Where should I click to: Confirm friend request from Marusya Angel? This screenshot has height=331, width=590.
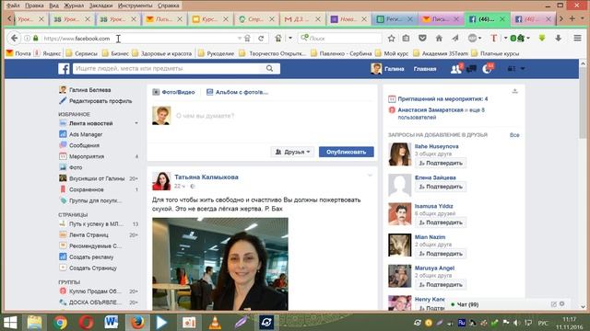pos(441,284)
